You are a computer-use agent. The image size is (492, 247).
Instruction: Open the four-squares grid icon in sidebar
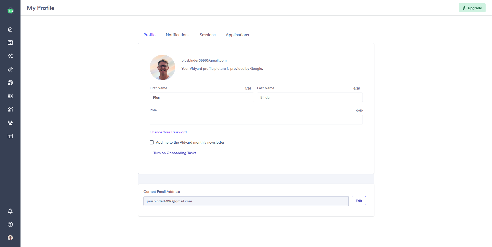10,96
